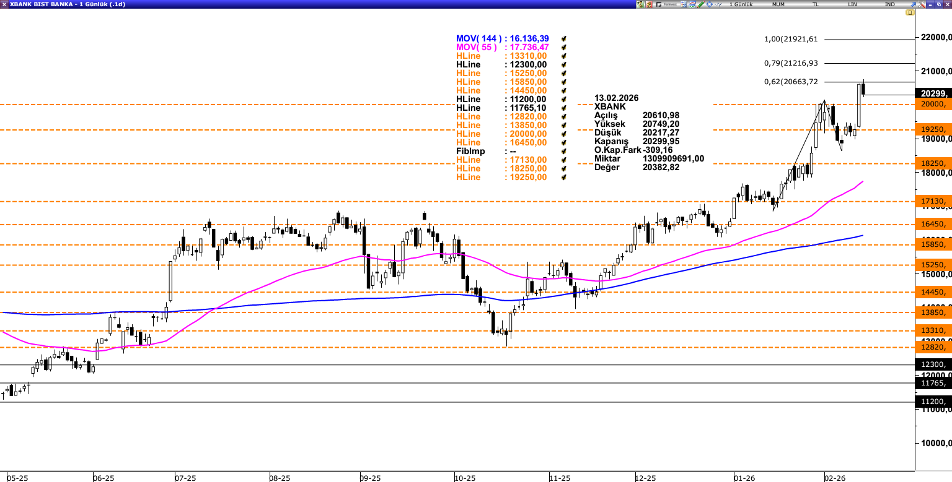Open the first chart indicator icon in toolbar
952x482 pixels.
pos(640,4)
